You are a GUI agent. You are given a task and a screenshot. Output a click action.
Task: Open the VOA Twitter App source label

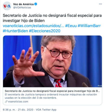46,110
